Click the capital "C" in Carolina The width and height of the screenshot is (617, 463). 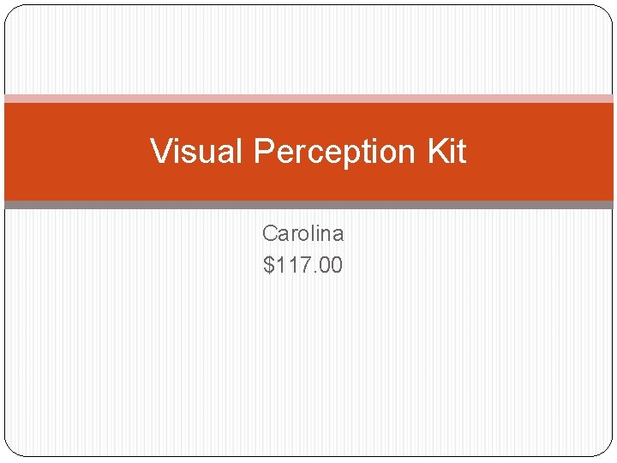coord(269,233)
